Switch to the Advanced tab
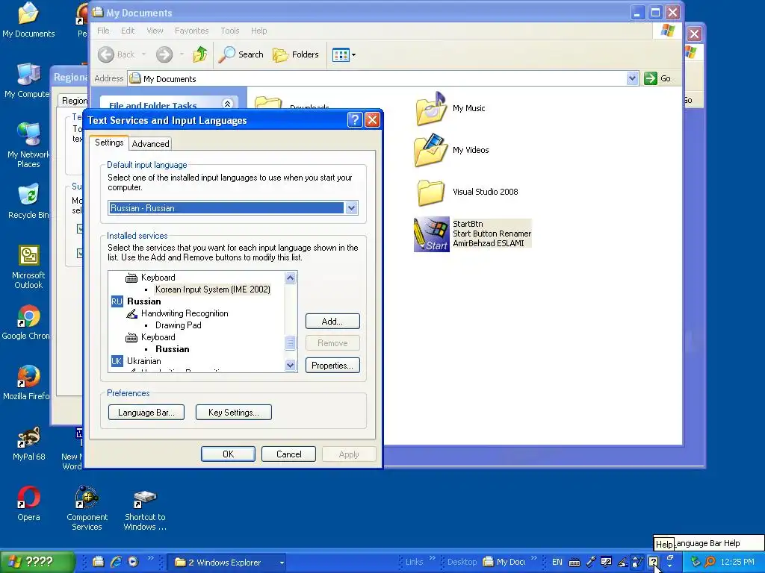 [150, 144]
